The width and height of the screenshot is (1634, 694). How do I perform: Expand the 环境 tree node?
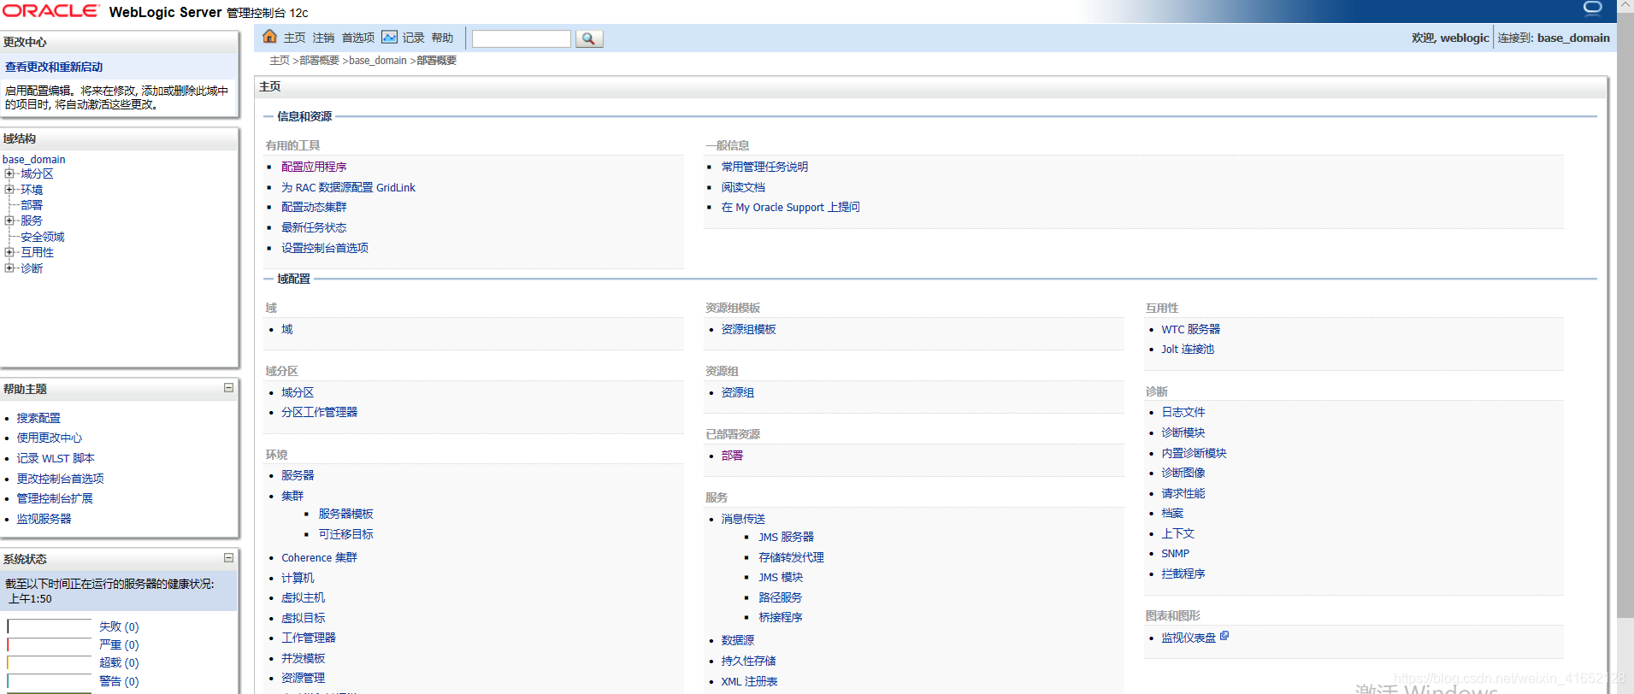pyautogui.click(x=9, y=189)
